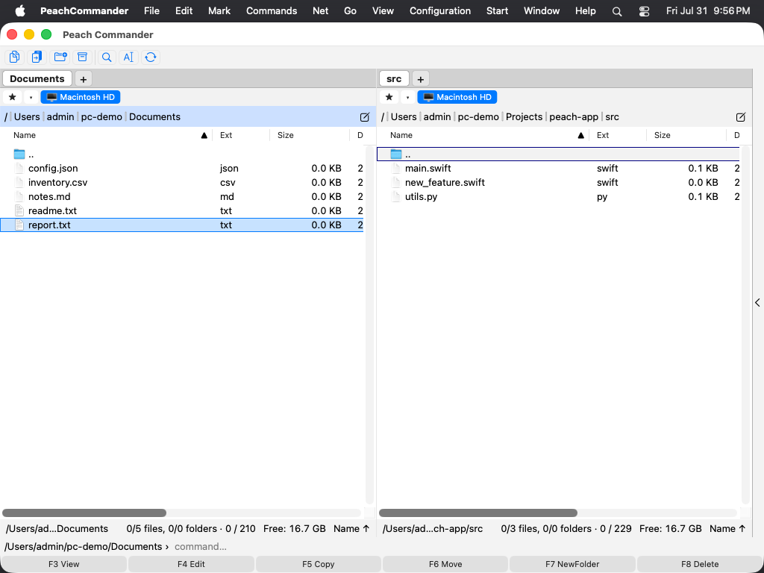
Task: Open macOS Spotlight search icon
Action: 617,11
